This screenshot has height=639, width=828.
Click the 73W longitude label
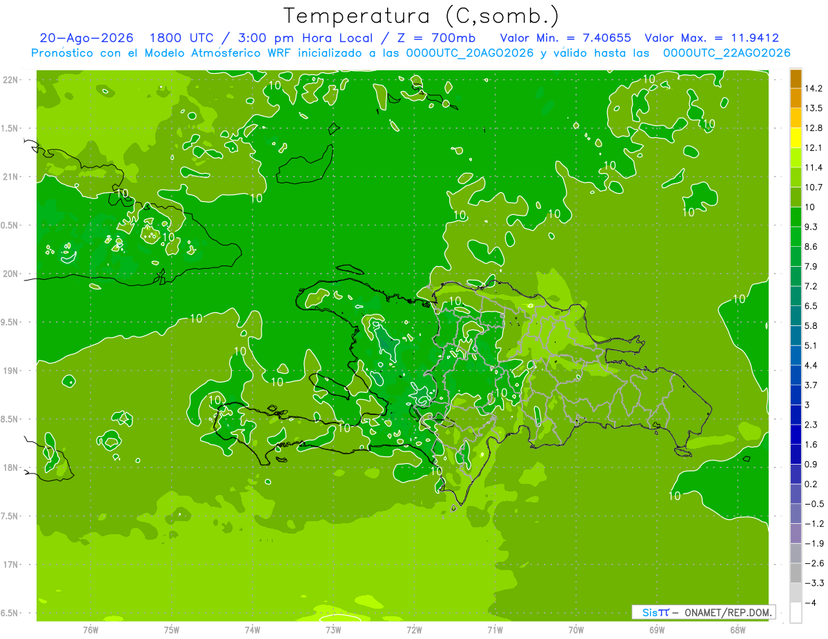coord(333,629)
